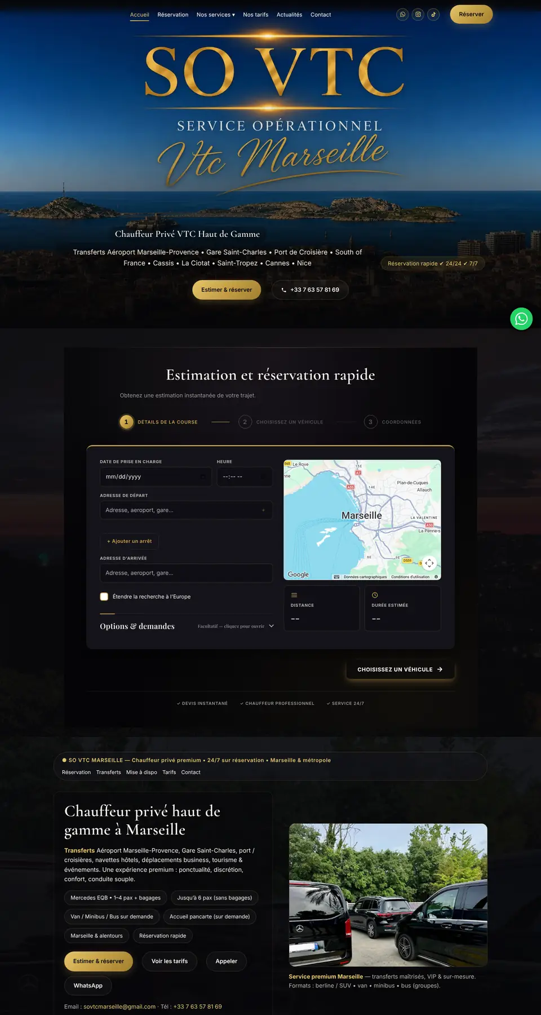Click the WhatsApp button below Estimer & réserver
The image size is (541, 1015).
pyautogui.click(x=88, y=986)
